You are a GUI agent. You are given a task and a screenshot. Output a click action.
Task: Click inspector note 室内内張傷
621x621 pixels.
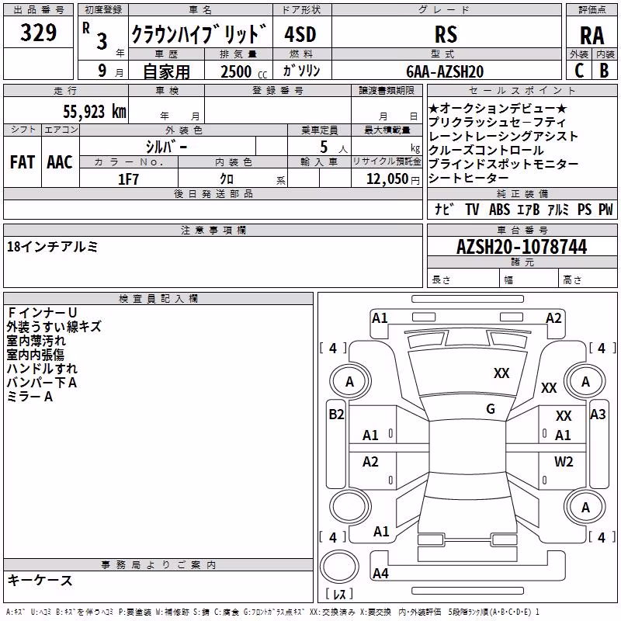35,355
